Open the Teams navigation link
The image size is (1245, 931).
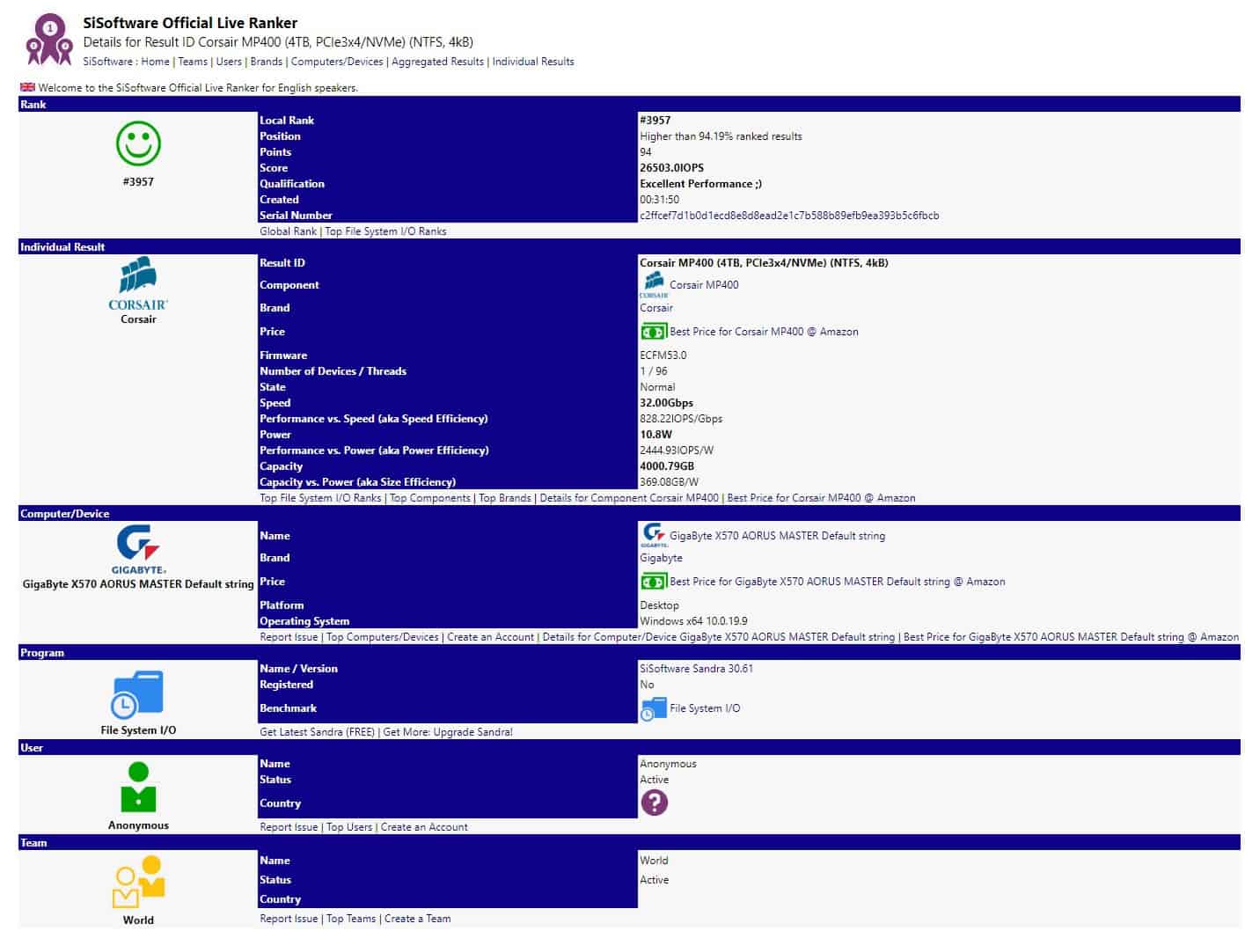pyautogui.click(x=193, y=62)
